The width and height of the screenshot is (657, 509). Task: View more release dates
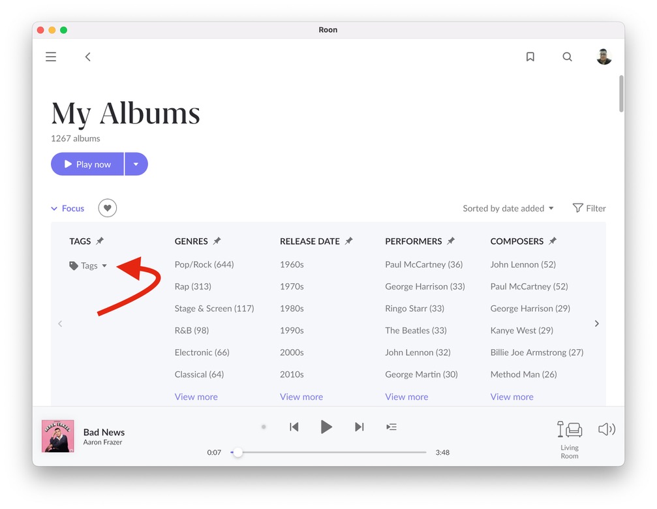pyautogui.click(x=301, y=397)
